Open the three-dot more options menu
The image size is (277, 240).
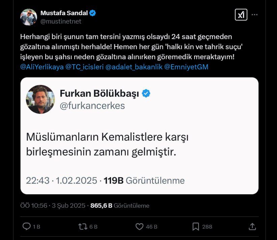255,15
